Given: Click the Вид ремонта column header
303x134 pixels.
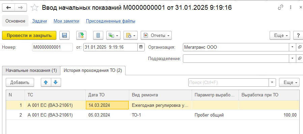Looking at the screenshot, I should coord(161,95).
